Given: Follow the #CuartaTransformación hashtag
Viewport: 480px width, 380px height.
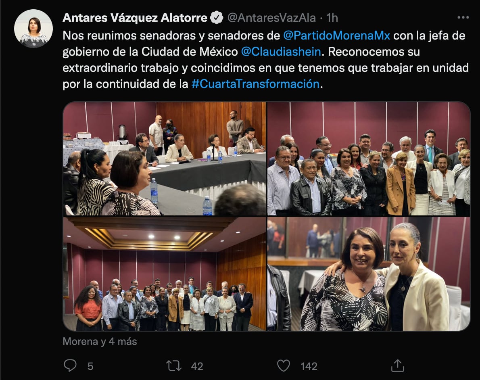Looking at the screenshot, I should pos(255,84).
